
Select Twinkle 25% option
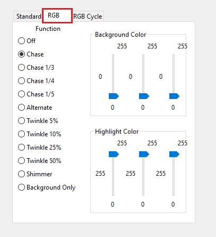[40, 148]
